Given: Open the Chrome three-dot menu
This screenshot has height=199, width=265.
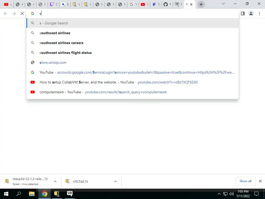Looking at the screenshot, I should click(x=259, y=13).
